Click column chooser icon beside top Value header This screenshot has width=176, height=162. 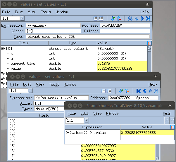click(149, 43)
